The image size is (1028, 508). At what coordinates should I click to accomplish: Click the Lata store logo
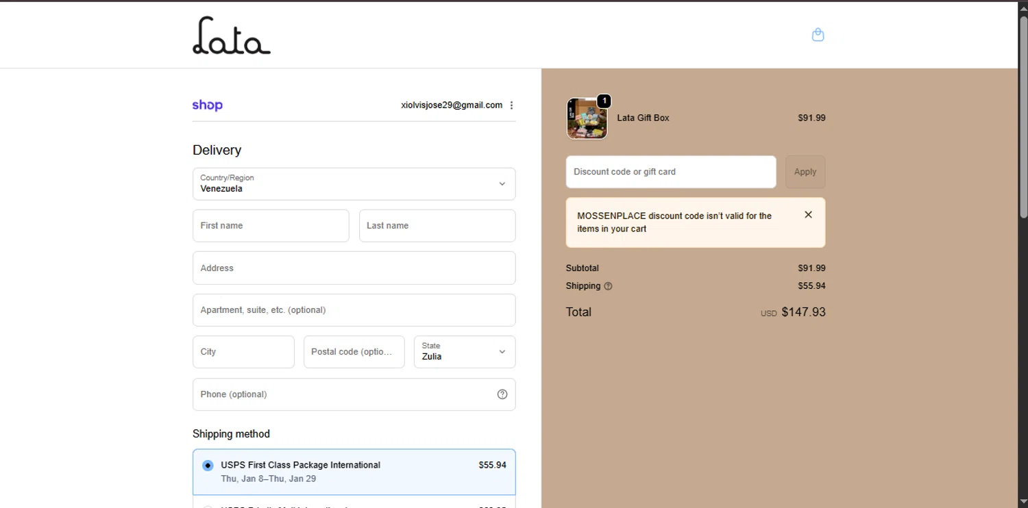pyautogui.click(x=232, y=36)
